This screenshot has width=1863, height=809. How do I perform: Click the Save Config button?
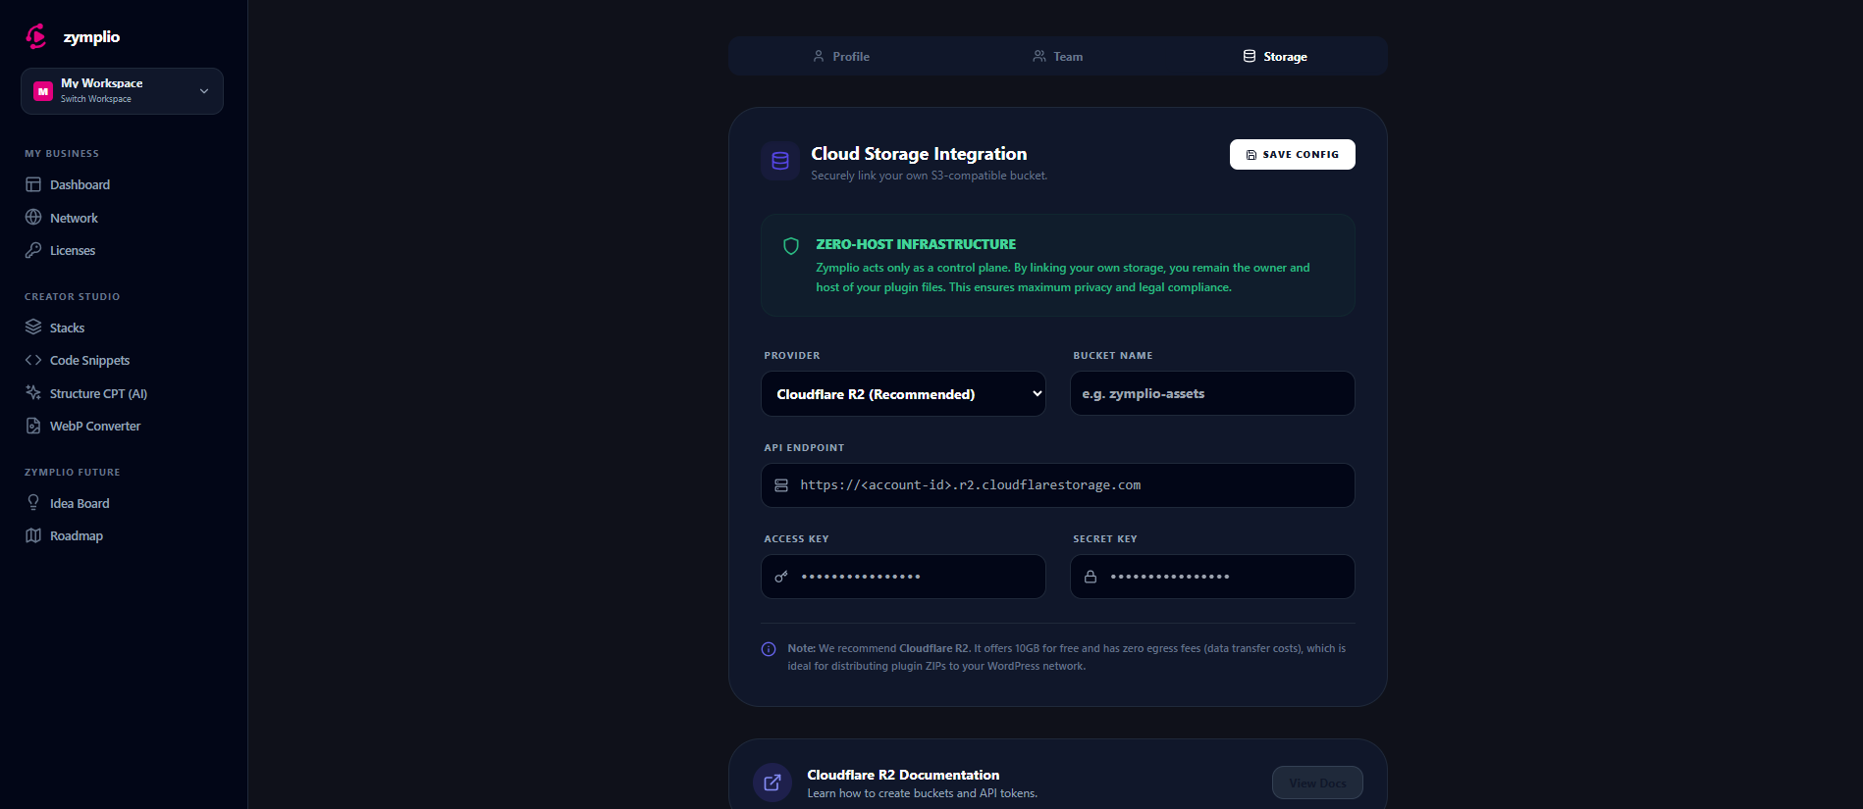(1292, 155)
